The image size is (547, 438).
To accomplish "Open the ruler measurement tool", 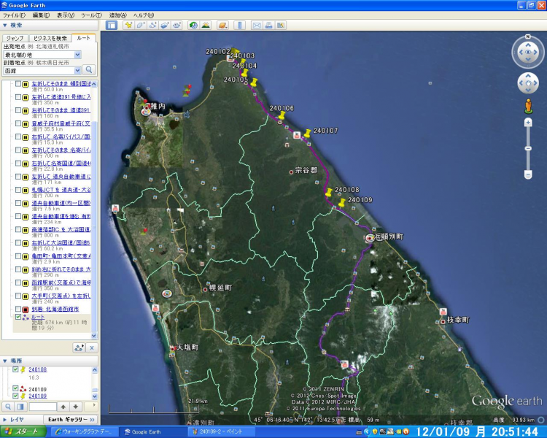I will point(240,25).
